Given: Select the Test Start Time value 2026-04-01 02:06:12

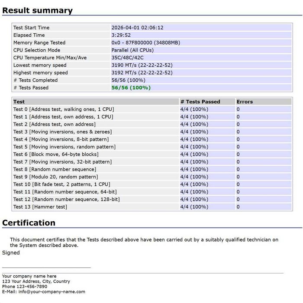Looking at the screenshot, I should point(137,28).
